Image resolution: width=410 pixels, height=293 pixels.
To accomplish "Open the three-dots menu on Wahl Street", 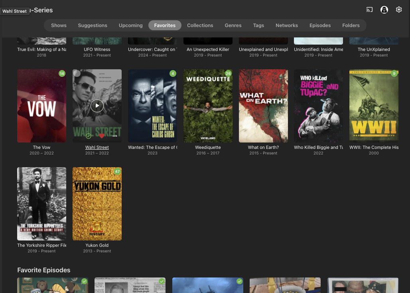I will pyautogui.click(x=115, y=136).
